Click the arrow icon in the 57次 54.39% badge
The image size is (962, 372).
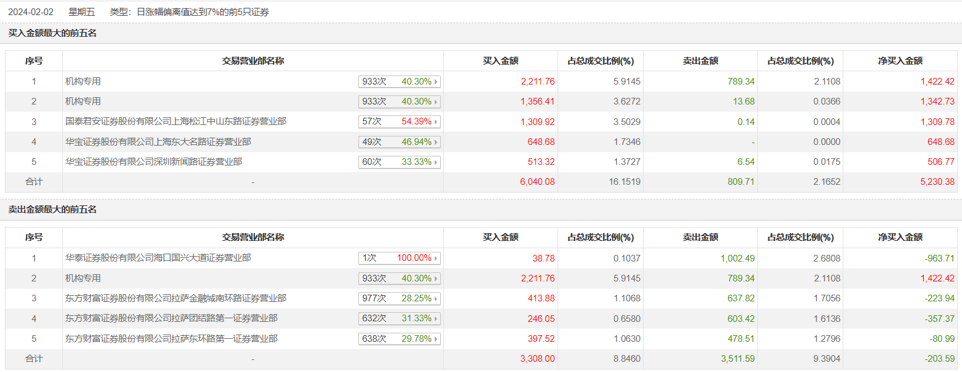click(436, 122)
